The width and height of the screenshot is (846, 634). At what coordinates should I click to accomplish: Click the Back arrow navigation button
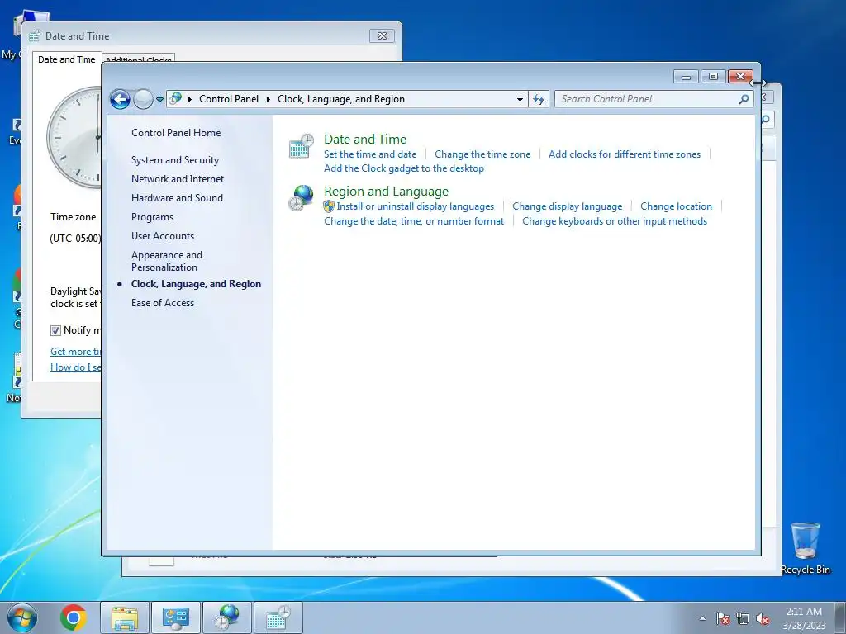120,99
